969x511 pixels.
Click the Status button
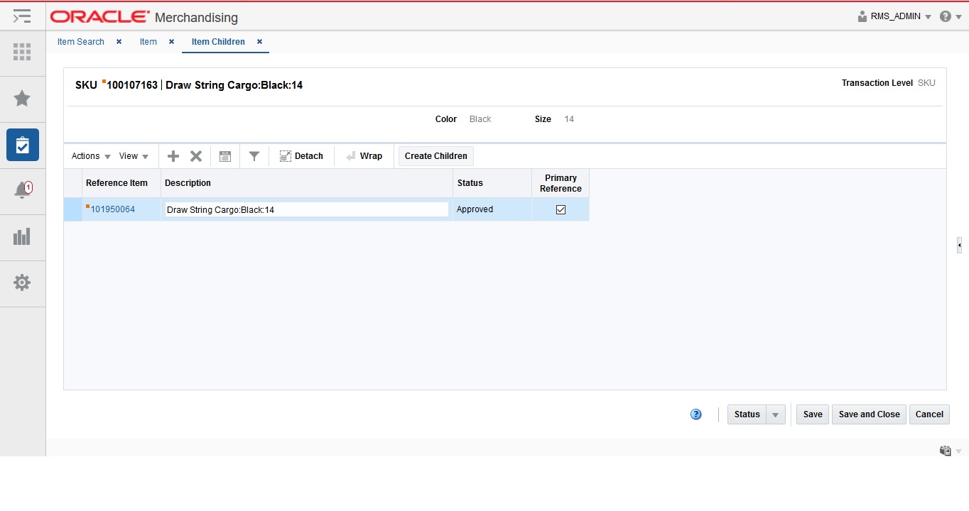(x=747, y=414)
